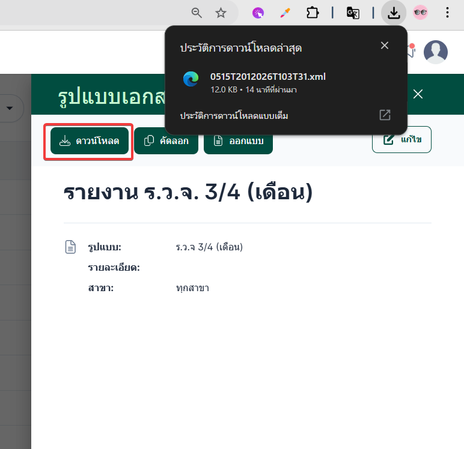
Task: Open the Google Translate extension icon
Action: [353, 13]
